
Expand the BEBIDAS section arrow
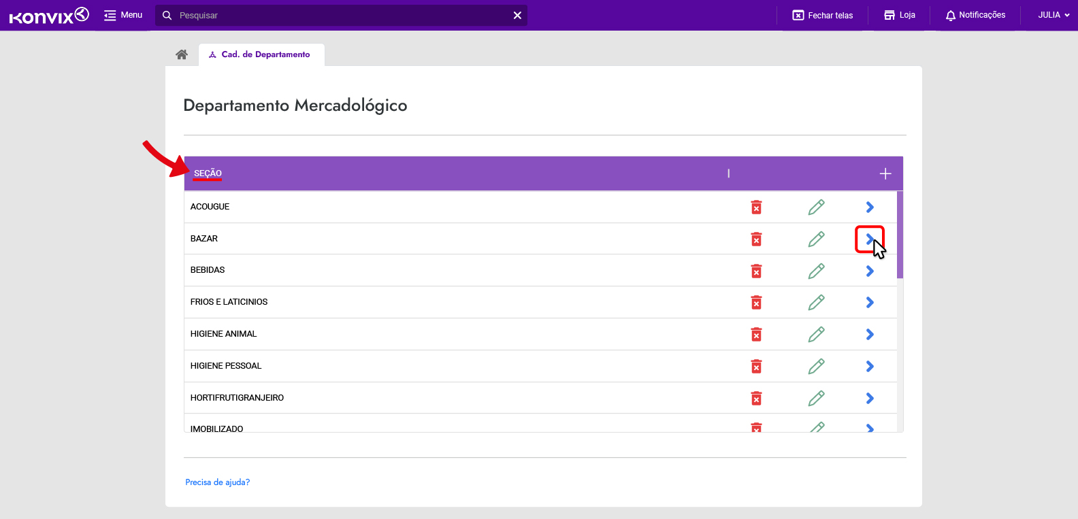(870, 271)
